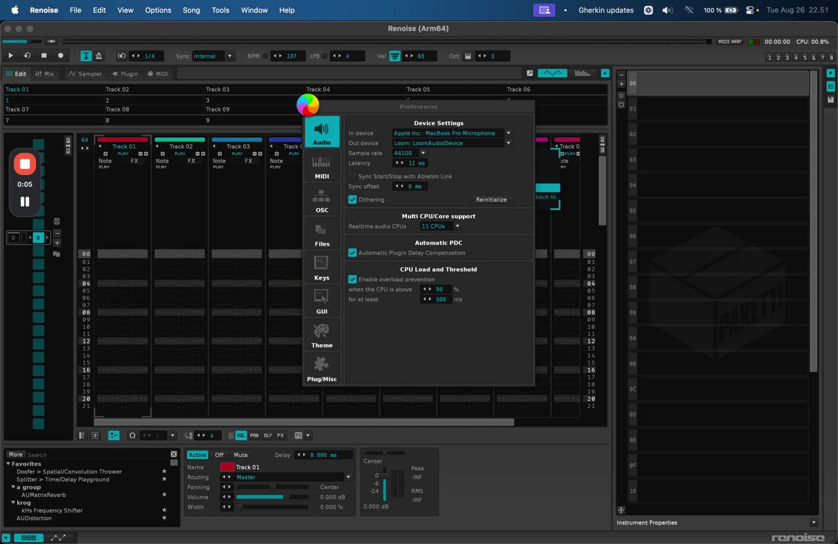Click the plus icon above the instrument list
838x544 pixels.
click(x=621, y=84)
